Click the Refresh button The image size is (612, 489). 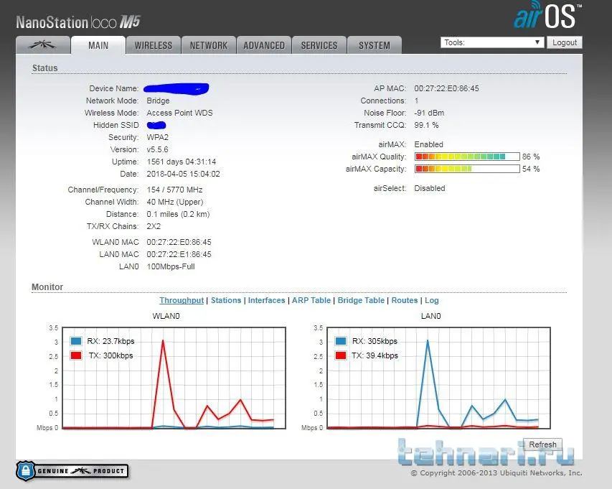542,444
